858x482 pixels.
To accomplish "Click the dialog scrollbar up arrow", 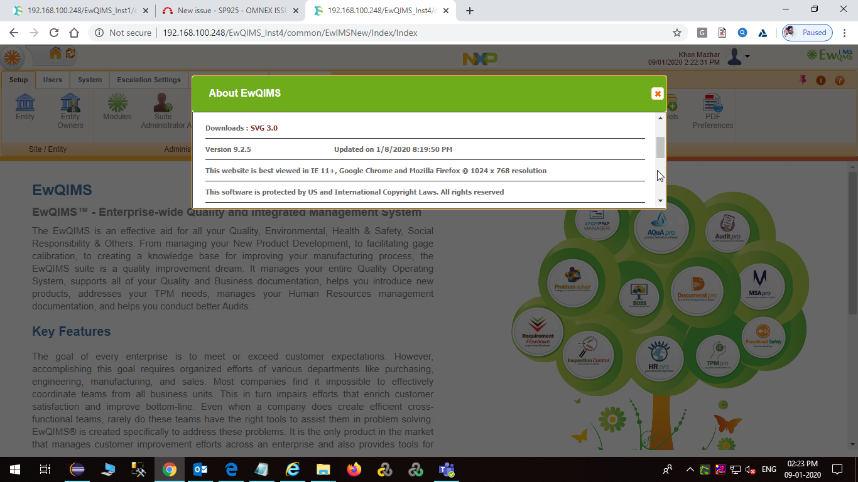I will [660, 118].
